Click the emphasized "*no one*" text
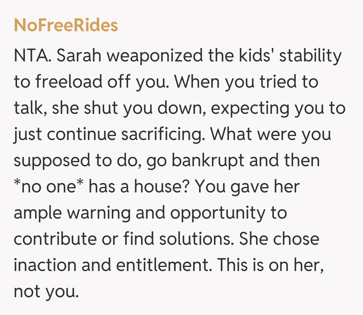Viewport: 363px width, 315px height. pos(48,187)
